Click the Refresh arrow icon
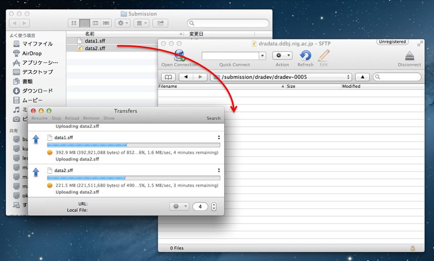 305,55
